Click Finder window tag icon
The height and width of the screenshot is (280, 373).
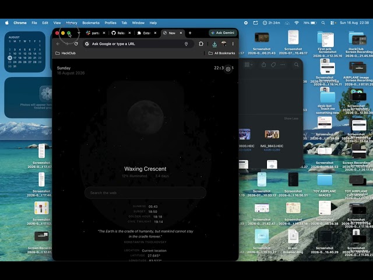[x=273, y=65]
